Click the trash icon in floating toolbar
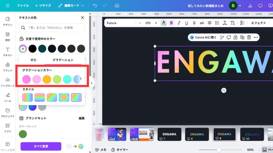Screen dimensions: 273x153 click(249, 37)
